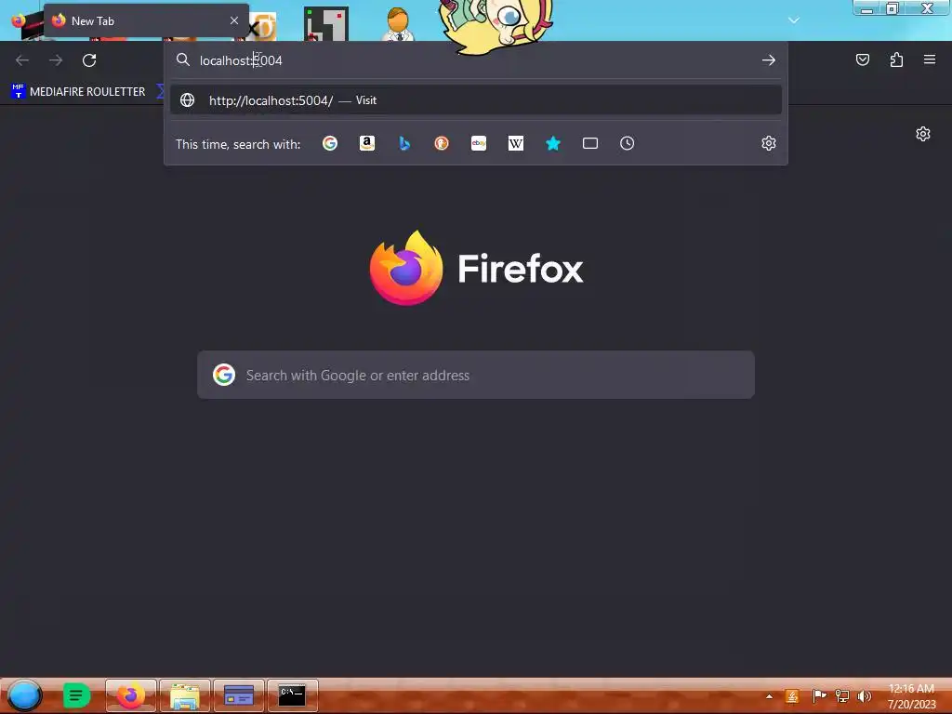Open the Java tray icon
This screenshot has width=952, height=714.
click(x=792, y=696)
